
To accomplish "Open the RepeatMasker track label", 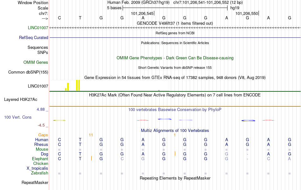I will [35, 182].
